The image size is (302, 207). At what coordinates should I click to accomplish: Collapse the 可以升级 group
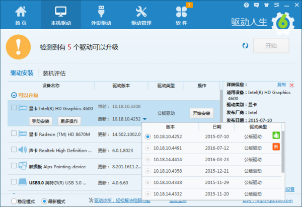tap(14, 95)
